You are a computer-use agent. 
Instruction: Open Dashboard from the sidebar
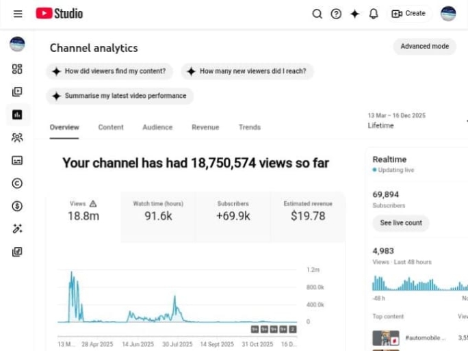17,69
